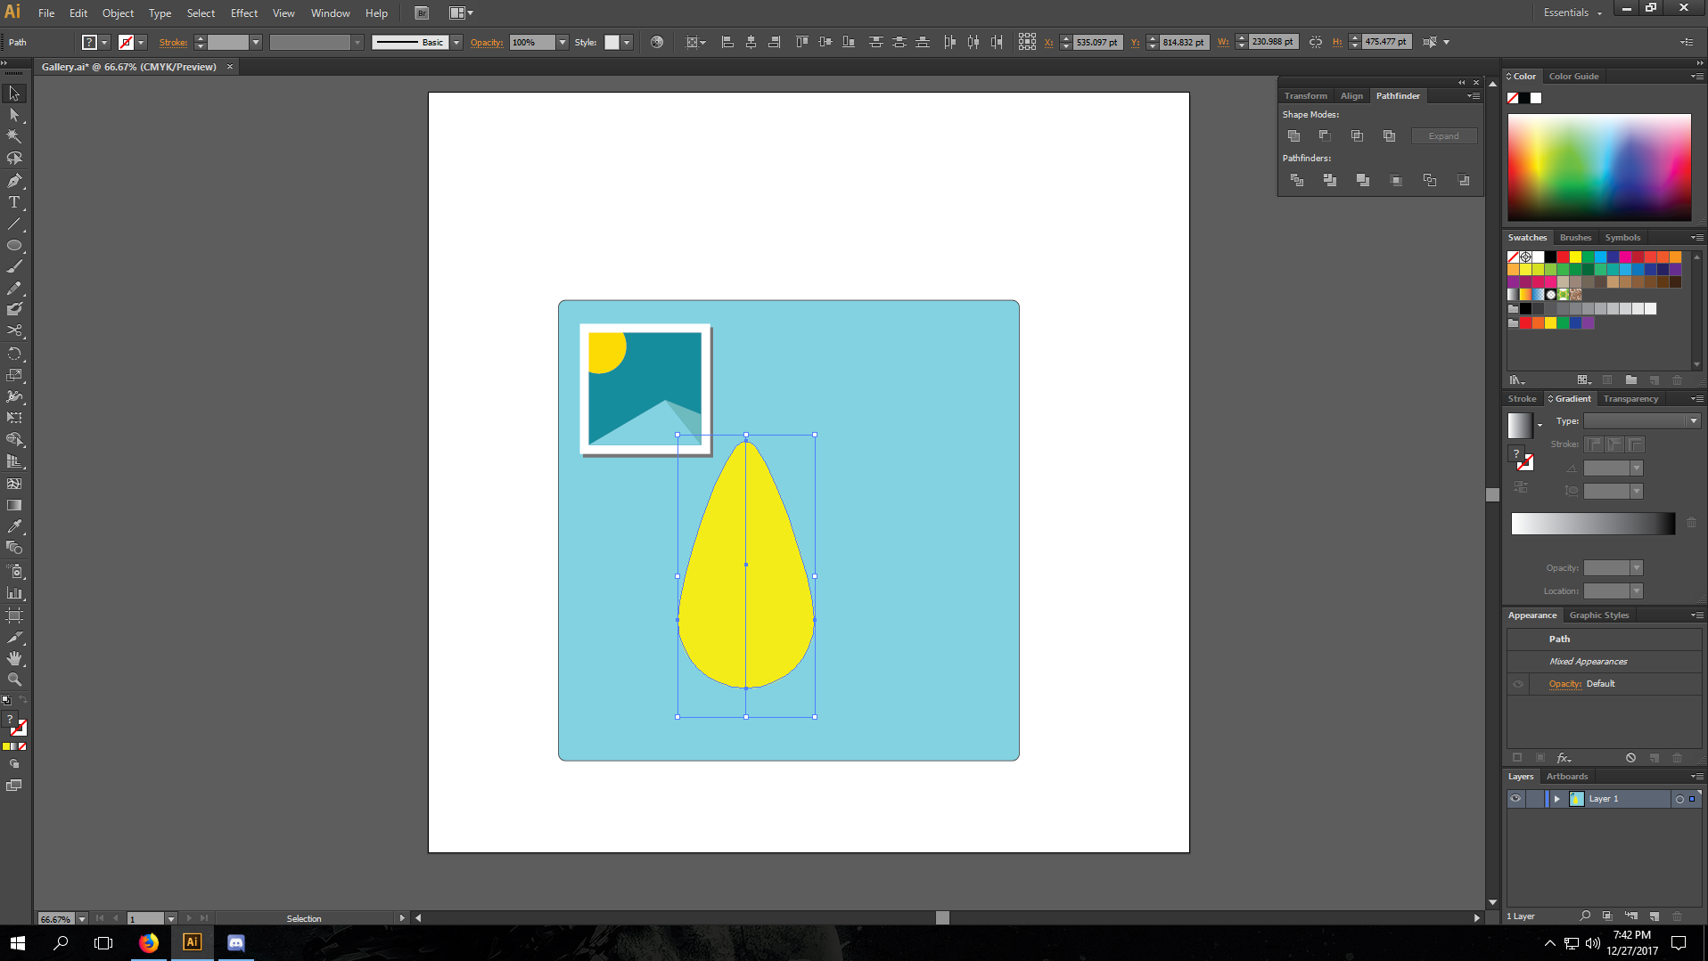The width and height of the screenshot is (1708, 961).
Task: Activate the Hand tool
Action: (14, 658)
